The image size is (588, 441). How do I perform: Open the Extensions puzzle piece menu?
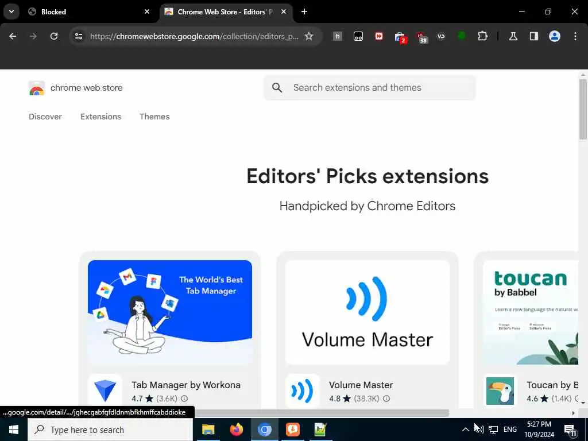point(482,36)
